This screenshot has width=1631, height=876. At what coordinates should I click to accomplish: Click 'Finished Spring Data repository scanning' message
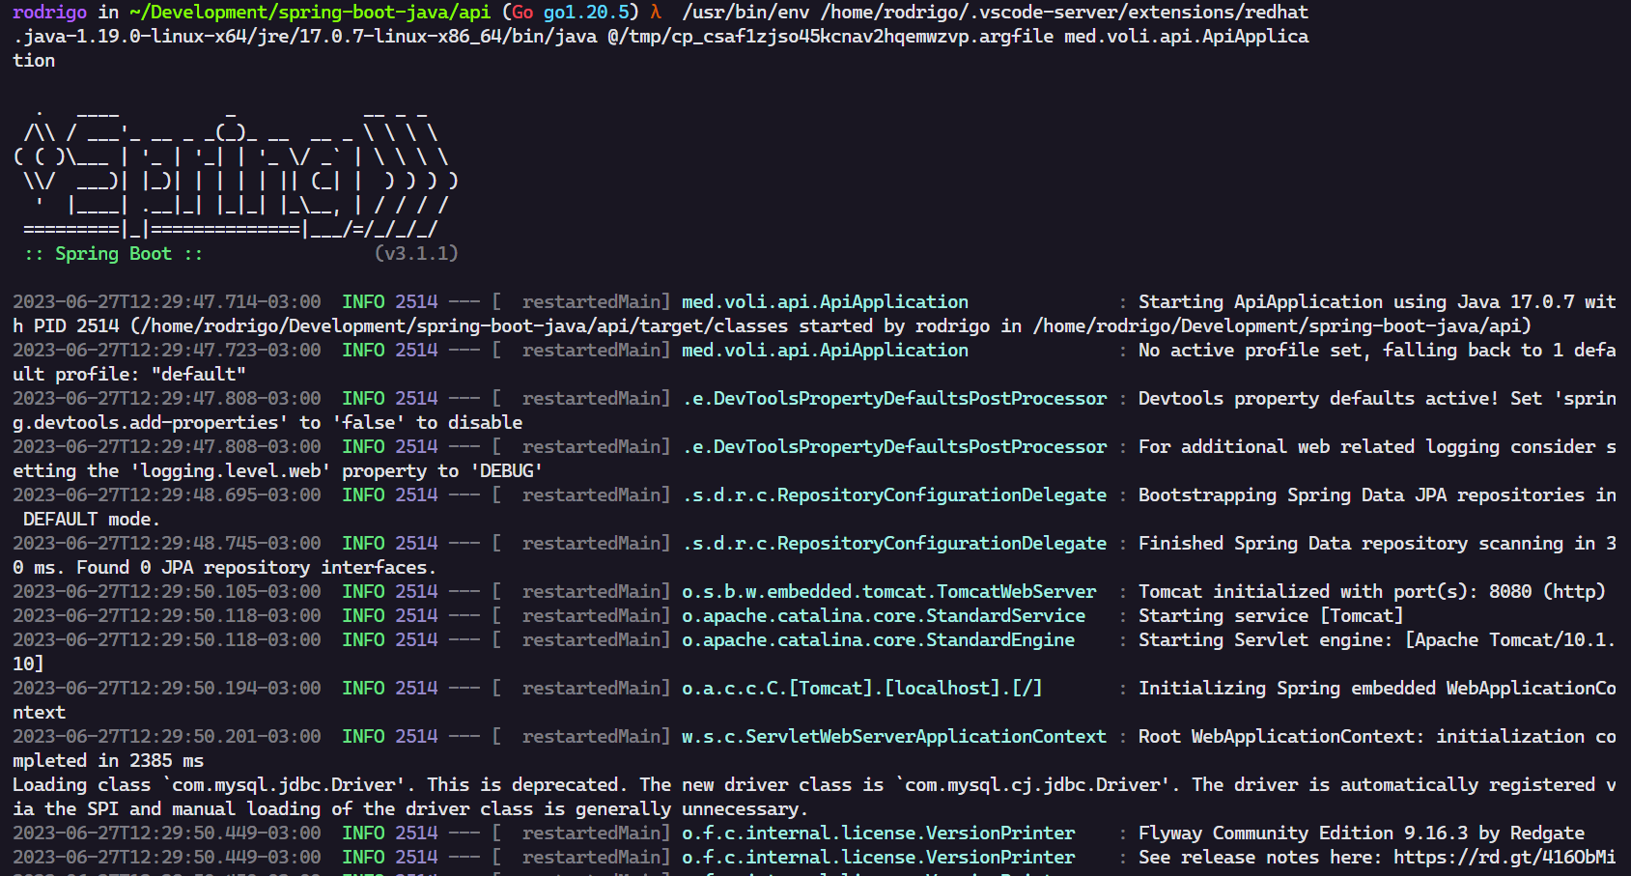[x=1351, y=543]
